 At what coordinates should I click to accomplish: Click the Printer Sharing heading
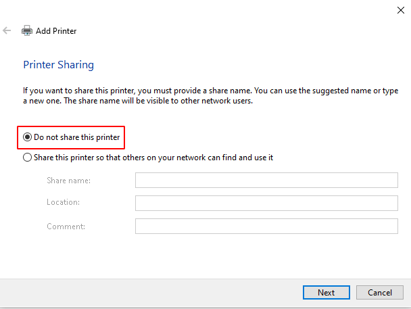tap(58, 65)
